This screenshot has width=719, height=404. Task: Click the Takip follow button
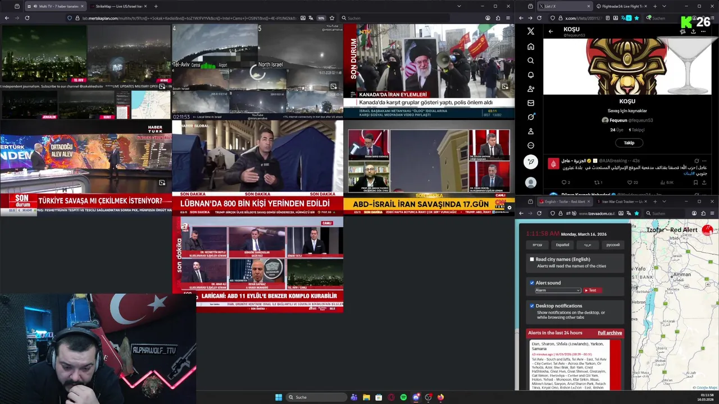coord(629,143)
